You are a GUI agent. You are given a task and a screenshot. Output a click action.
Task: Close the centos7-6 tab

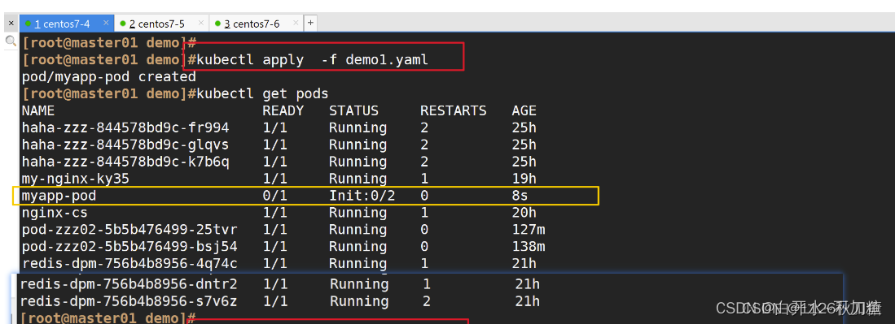pyautogui.click(x=296, y=24)
